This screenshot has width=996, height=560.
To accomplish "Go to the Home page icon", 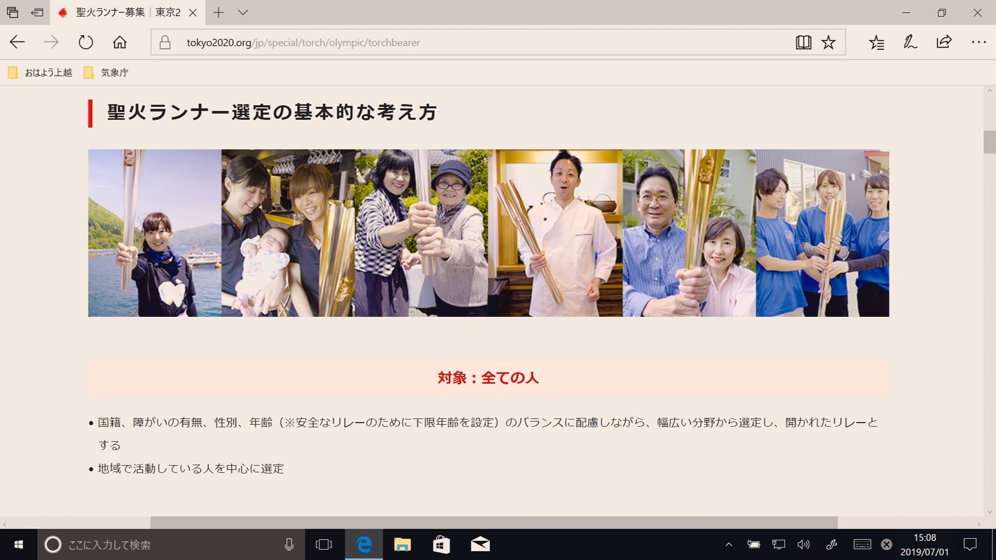I will 120,42.
